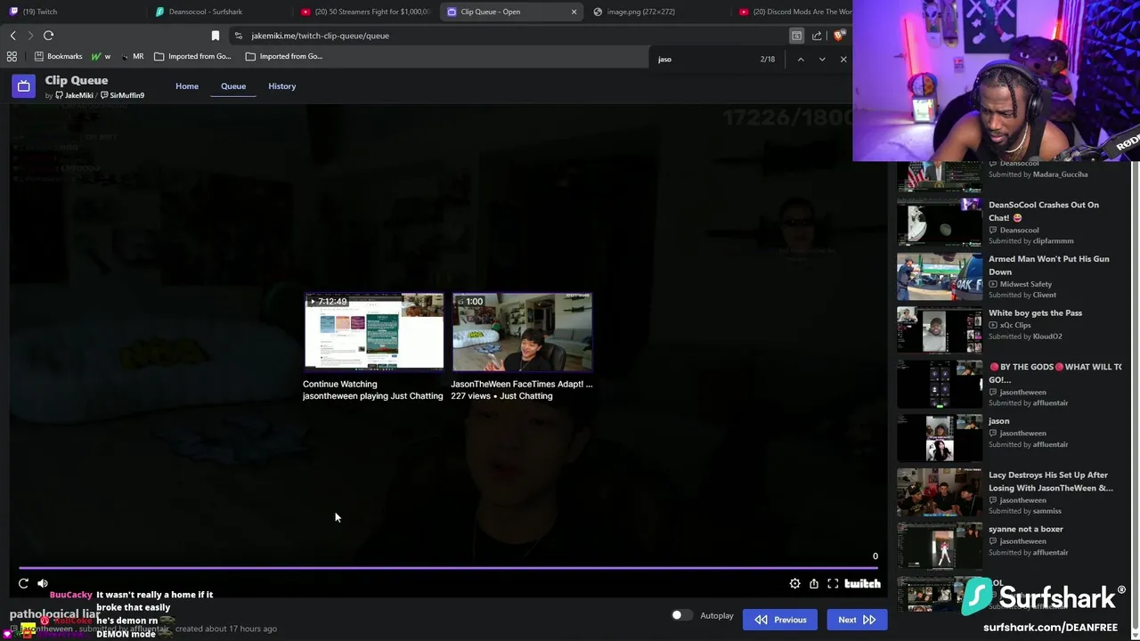Open the picture-in-picture icon in the address bar
This screenshot has height=641, width=1140.
point(796,36)
